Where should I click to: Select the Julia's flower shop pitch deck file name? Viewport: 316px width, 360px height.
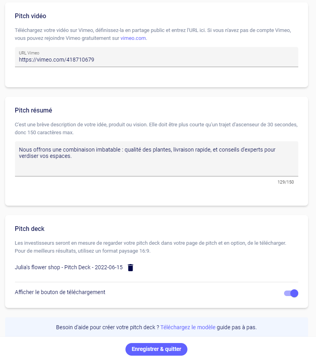[x=69, y=268]
